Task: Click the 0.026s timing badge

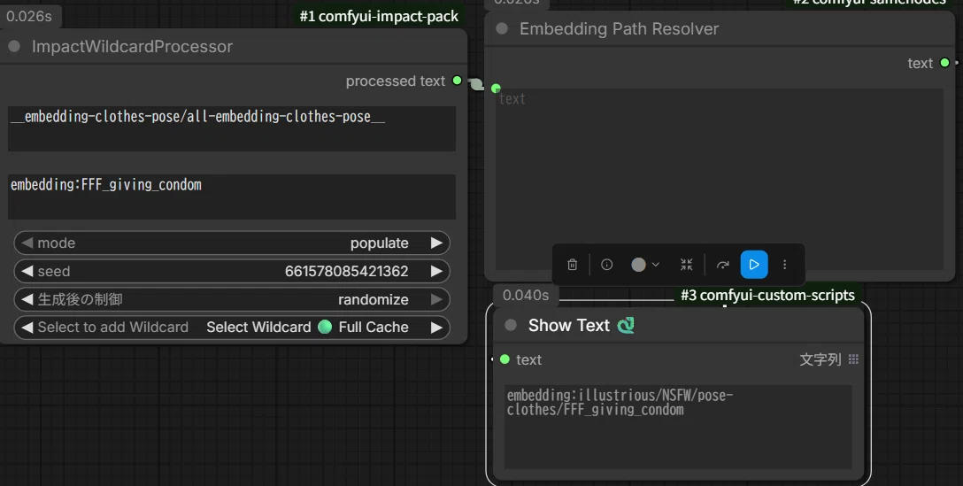Action: click(29, 16)
